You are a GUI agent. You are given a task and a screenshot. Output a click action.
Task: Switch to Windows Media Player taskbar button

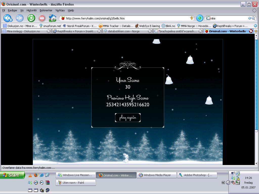point(157,175)
